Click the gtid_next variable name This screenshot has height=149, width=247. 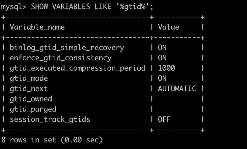pos(29,89)
